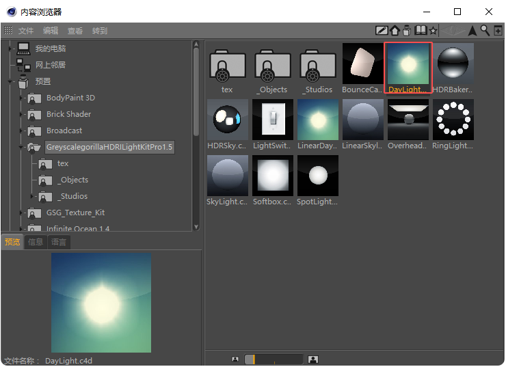Click the large thumbnail size icon
The height and width of the screenshot is (369, 506).
(x=313, y=359)
